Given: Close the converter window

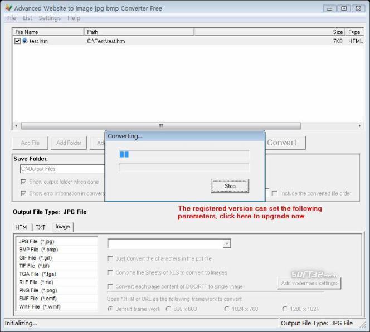Looking at the screenshot, I should coord(358,8).
